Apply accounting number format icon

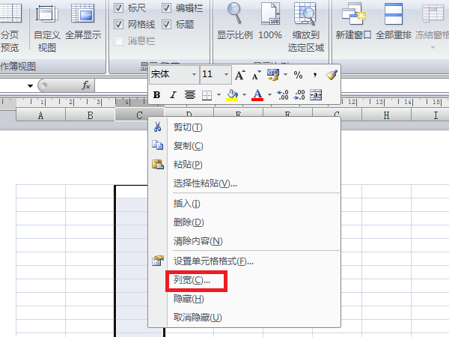pos(273,75)
